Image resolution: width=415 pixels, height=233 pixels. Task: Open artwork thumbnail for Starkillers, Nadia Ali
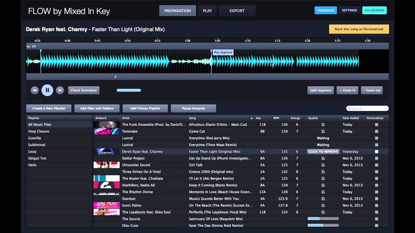(107, 185)
